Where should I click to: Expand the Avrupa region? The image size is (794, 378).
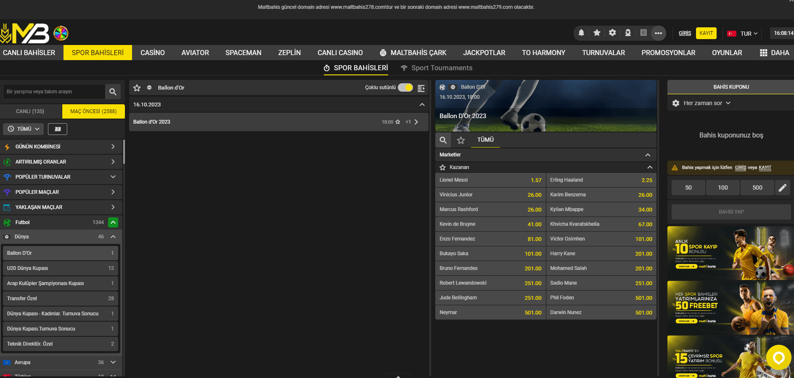113,362
